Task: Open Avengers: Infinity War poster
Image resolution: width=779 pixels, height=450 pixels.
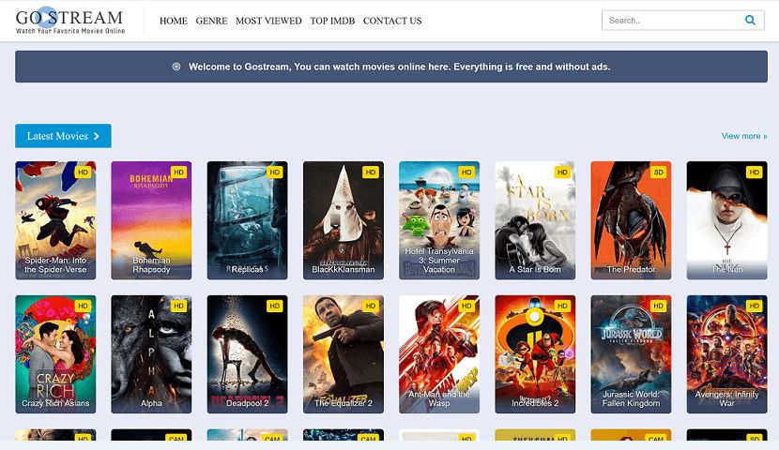Action: pyautogui.click(x=726, y=354)
